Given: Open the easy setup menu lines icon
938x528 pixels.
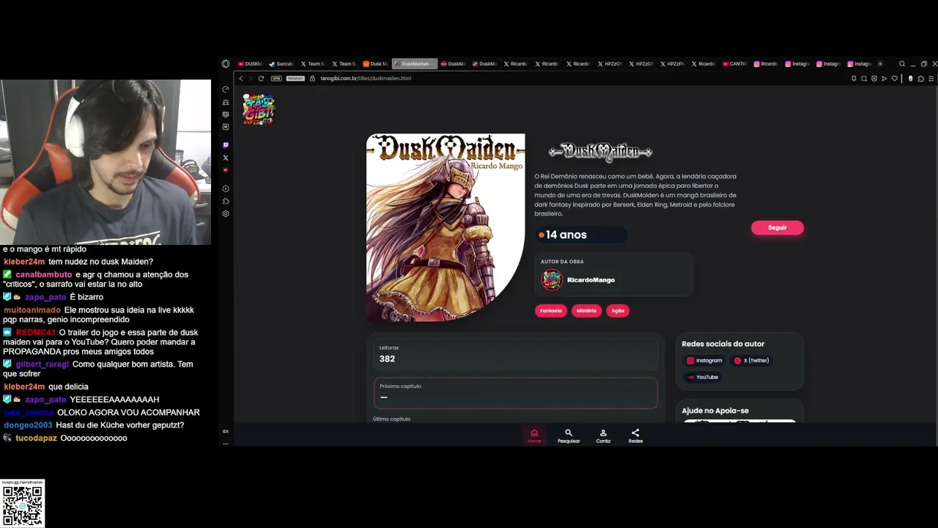Looking at the screenshot, I should tap(932, 78).
